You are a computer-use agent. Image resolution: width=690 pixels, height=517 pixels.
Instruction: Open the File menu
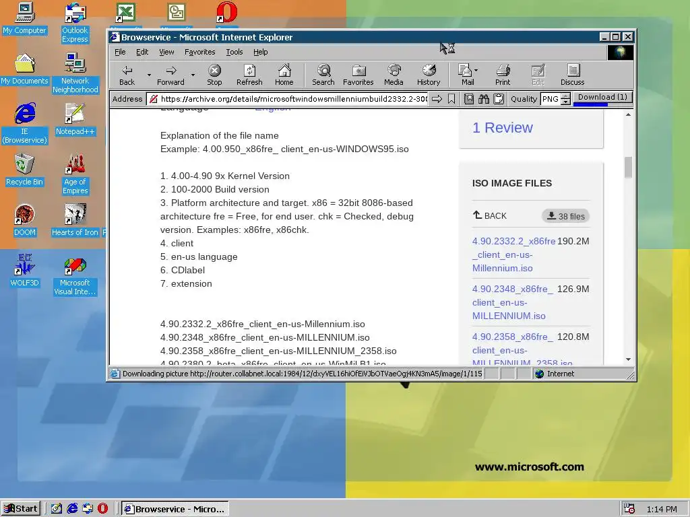120,52
